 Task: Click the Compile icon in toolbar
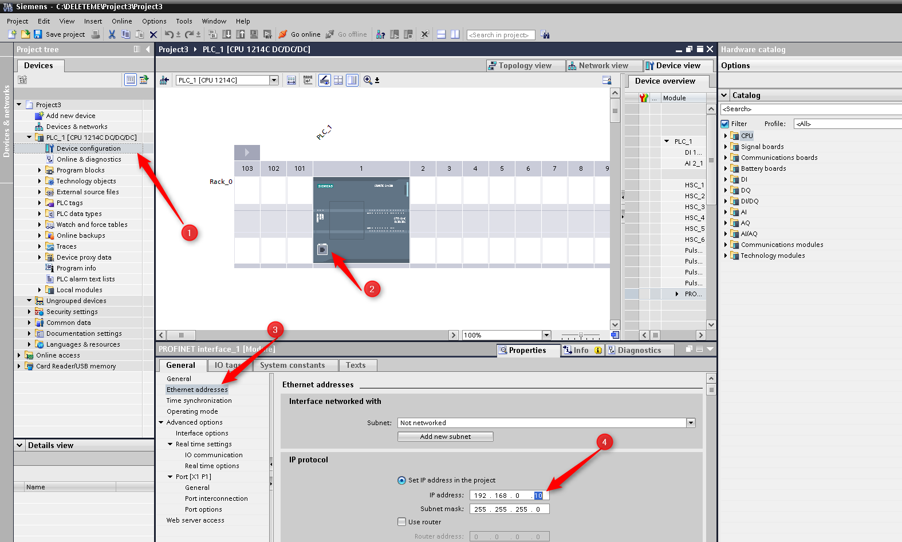click(x=213, y=34)
